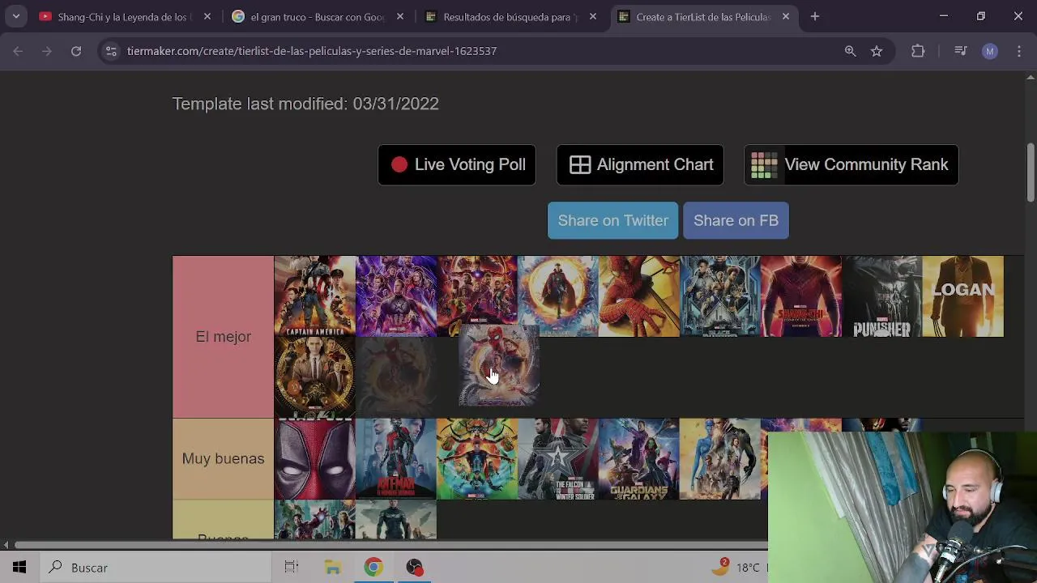Viewport: 1037px width, 583px height.
Task: Open Task View on the taskbar
Action: point(292,568)
